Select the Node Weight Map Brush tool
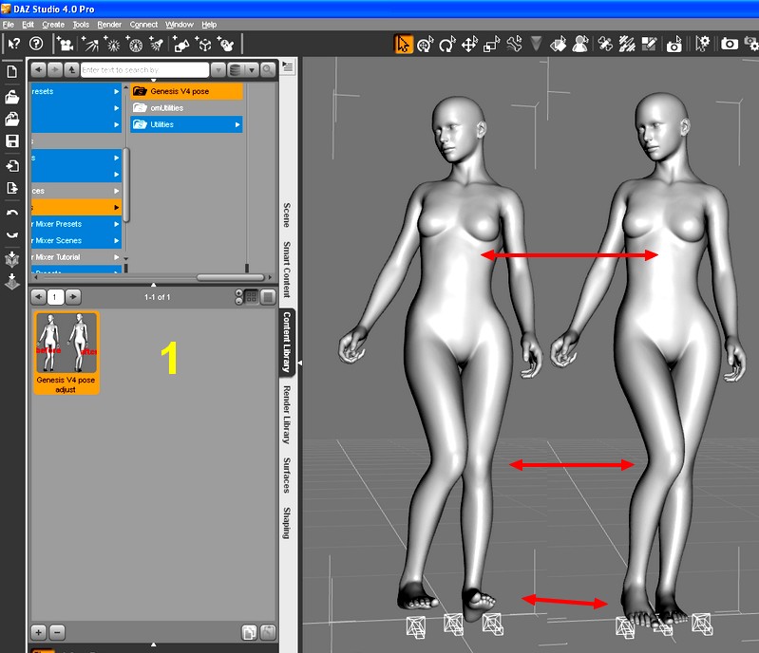759x653 pixels. click(x=627, y=44)
